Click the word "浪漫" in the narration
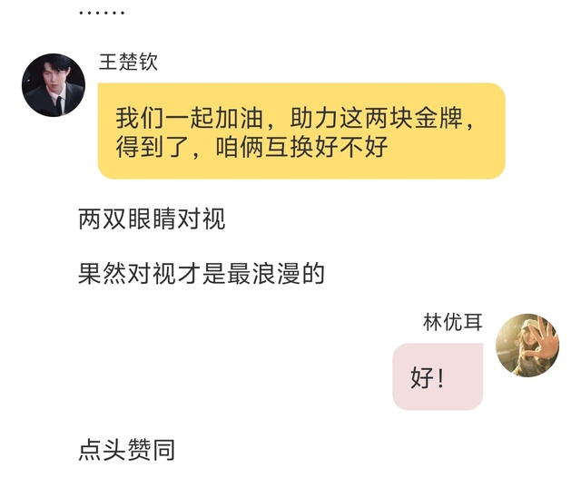The height and width of the screenshot is (497, 581). coord(276,274)
